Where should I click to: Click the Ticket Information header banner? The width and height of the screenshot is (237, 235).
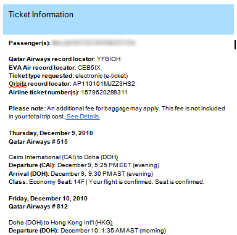[x=118, y=20]
